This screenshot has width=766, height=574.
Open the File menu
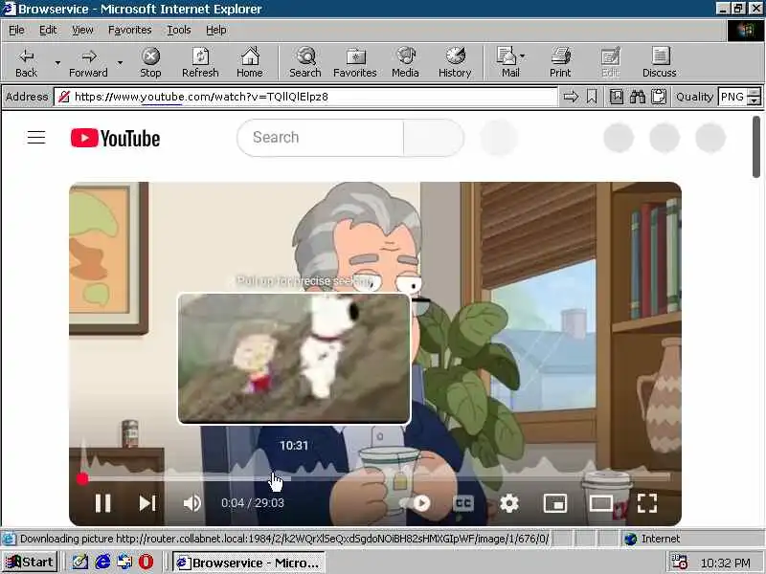[16, 31]
